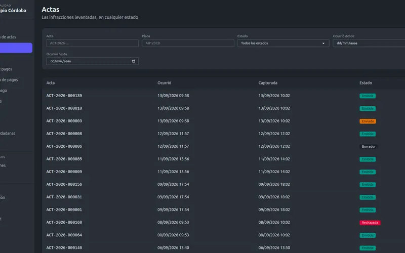Click Emitida badge for ACT-2026-000140
This screenshot has width=405, height=253.
click(368, 248)
